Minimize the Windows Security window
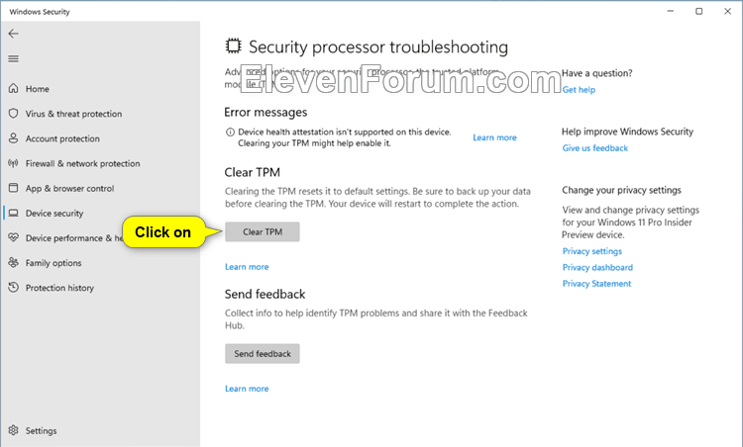 pos(671,11)
